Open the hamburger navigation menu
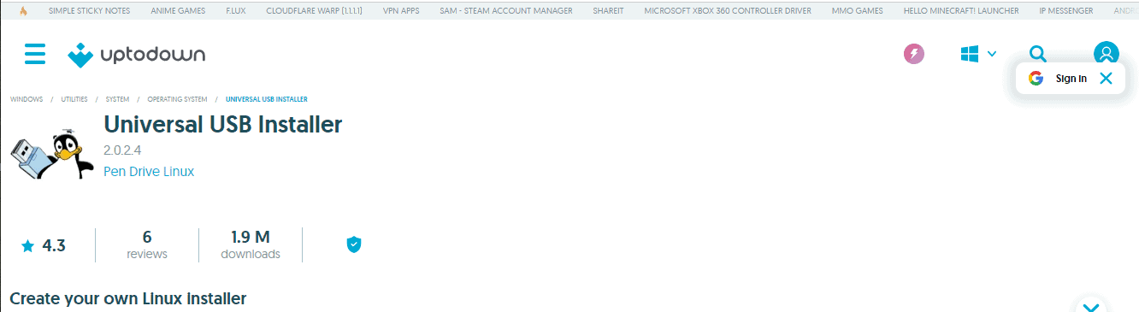 (x=35, y=55)
